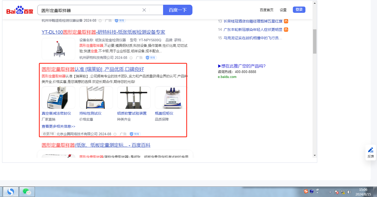Show hidden tray icons arrow
377x197 pixels.
[330, 192]
